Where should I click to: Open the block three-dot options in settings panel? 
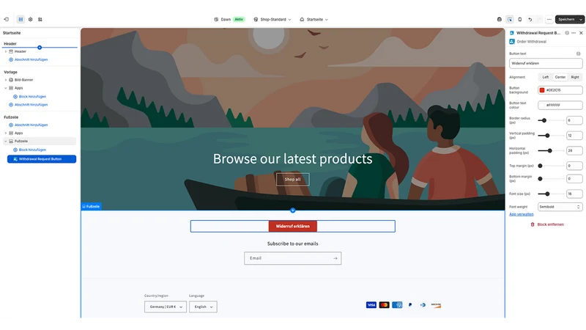point(574,33)
